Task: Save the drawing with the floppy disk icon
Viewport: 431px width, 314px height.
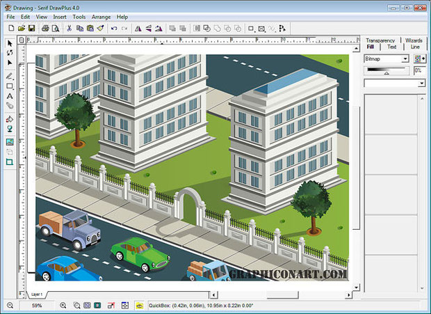Action: point(31,28)
